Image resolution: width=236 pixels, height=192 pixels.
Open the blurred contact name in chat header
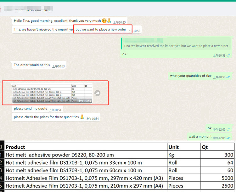(28, 8)
